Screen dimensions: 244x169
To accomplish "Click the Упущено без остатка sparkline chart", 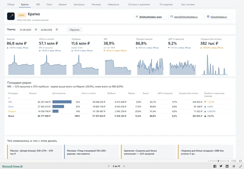I will pos(215,65).
